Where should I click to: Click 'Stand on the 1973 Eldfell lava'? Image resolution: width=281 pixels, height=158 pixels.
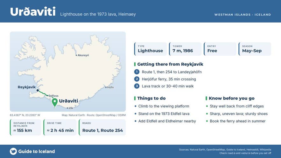point(164,113)
